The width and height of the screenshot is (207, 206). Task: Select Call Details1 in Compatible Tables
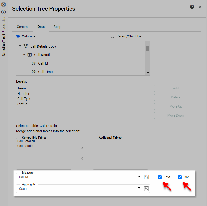tap(26, 146)
